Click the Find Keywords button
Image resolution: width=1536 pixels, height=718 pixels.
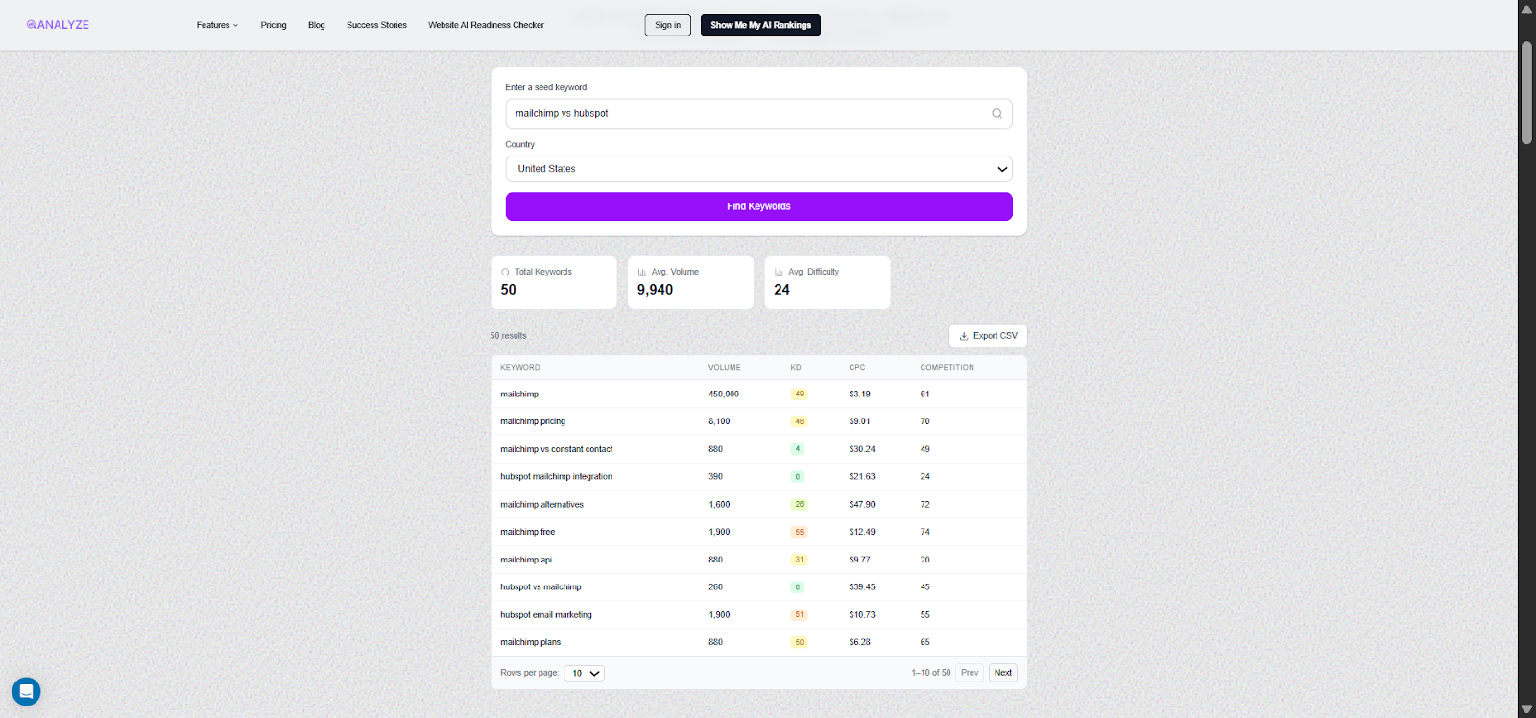(x=758, y=206)
